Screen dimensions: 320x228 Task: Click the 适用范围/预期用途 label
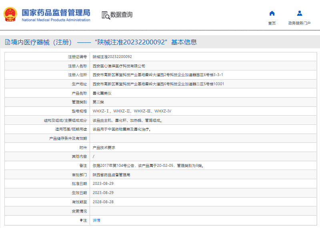pos(71,130)
